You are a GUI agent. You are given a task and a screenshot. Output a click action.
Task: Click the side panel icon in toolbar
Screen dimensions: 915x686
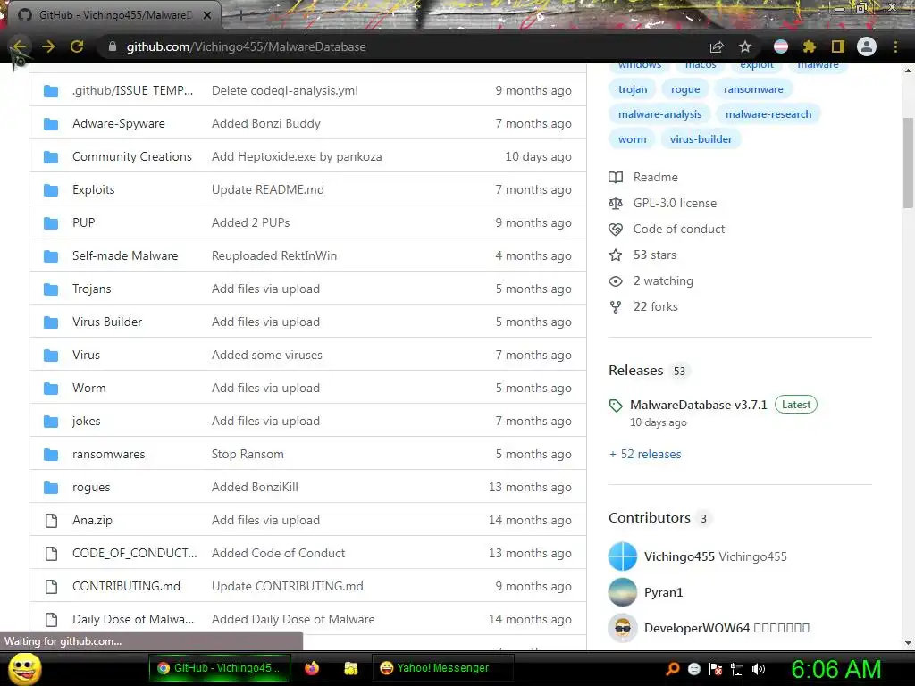pos(838,46)
